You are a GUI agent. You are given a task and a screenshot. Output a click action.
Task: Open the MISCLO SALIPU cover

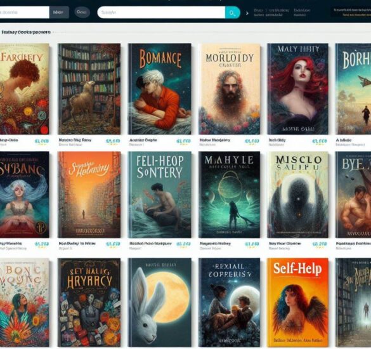297,195
